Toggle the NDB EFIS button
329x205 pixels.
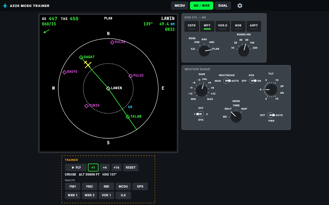pos(238,26)
